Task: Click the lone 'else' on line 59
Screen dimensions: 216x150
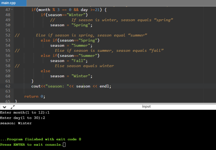Action: coord(46,71)
